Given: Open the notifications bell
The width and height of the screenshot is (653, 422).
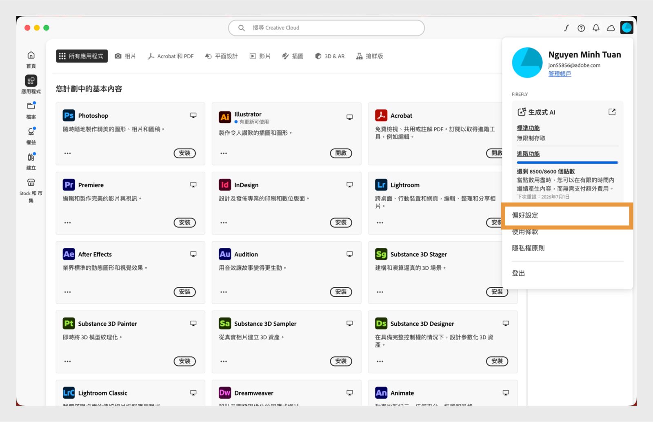Looking at the screenshot, I should 596,28.
